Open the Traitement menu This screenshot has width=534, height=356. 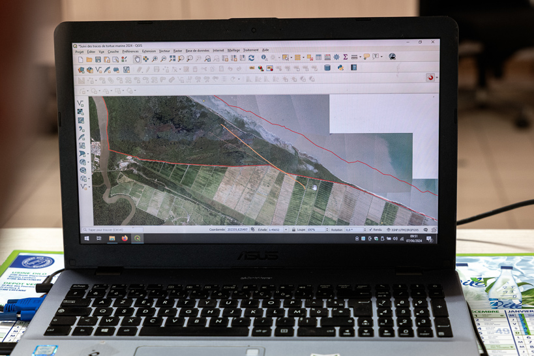[x=250, y=50]
